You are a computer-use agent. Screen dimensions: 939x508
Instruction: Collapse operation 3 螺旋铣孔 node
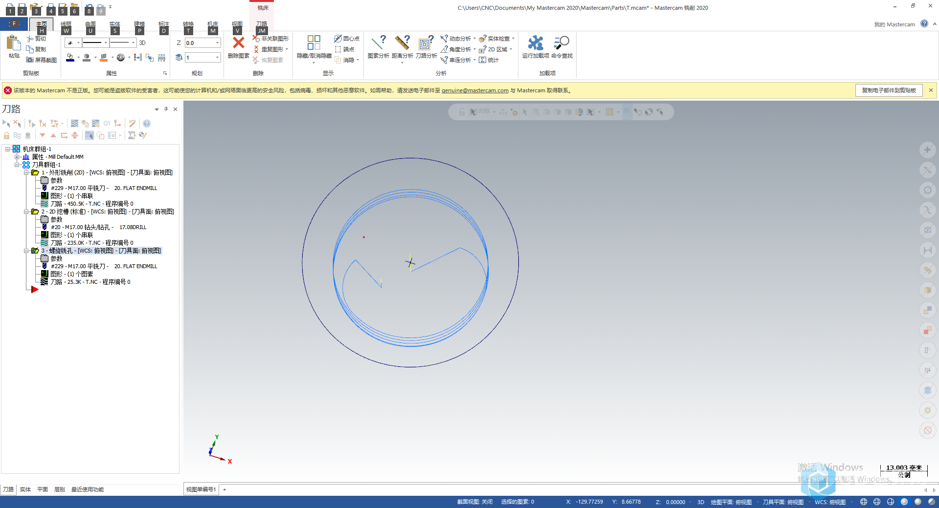point(26,251)
